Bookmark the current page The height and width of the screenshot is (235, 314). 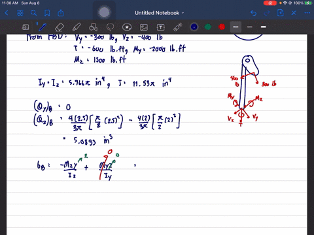click(x=47, y=13)
